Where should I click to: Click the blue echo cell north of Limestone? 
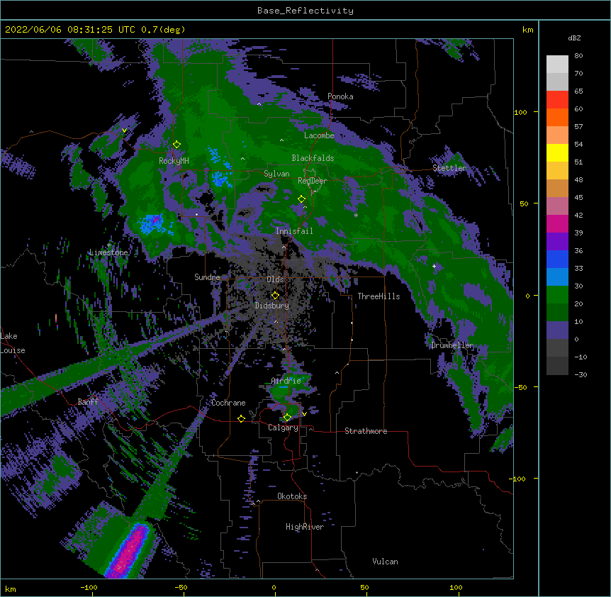pyautogui.click(x=153, y=223)
